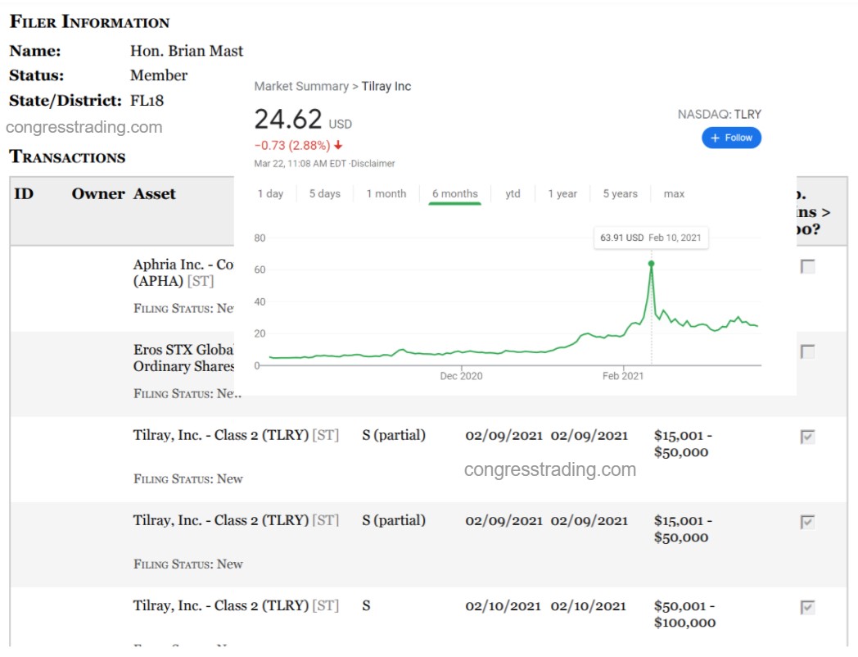
Task: Toggle the Aphria Inc. row checkbox
Action: pos(808,266)
